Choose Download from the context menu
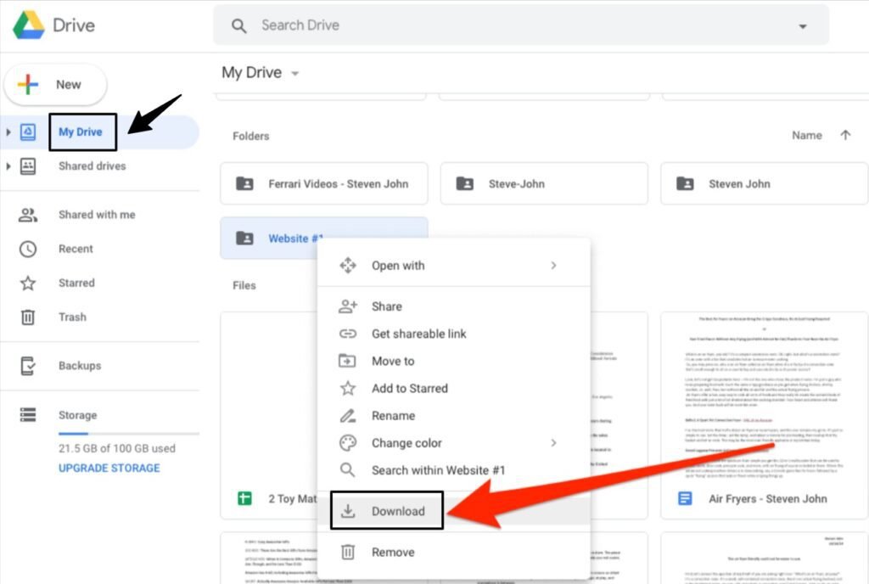Screen dimensions: 869x584 (x=397, y=511)
